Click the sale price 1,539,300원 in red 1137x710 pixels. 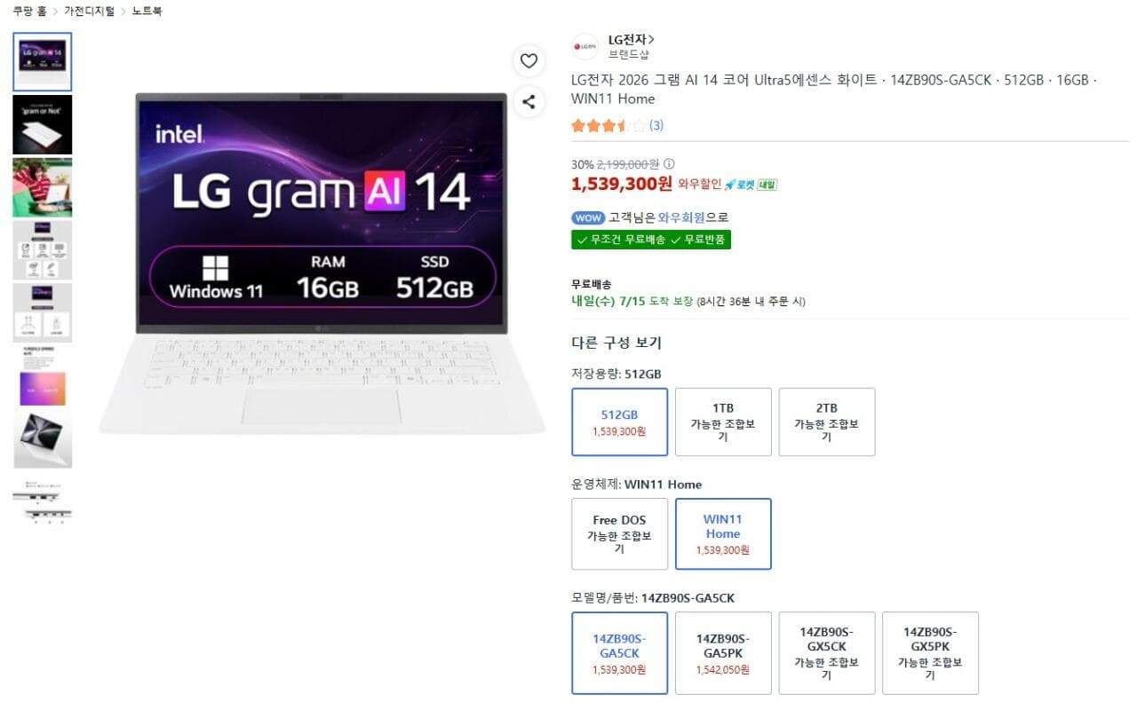pyautogui.click(x=622, y=184)
